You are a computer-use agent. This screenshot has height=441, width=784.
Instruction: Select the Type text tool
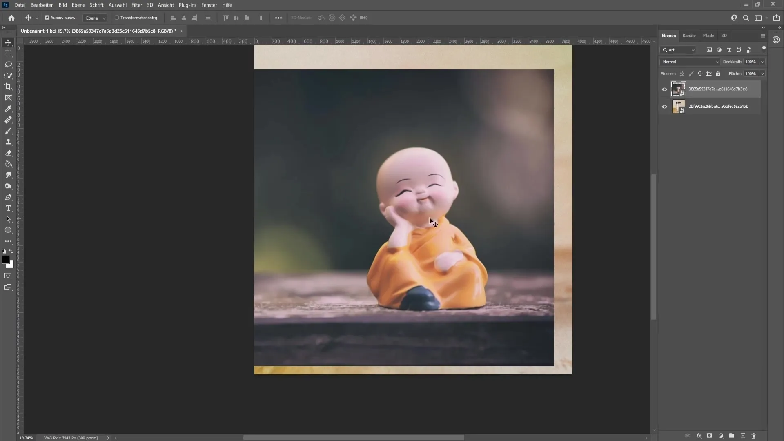pyautogui.click(x=8, y=208)
